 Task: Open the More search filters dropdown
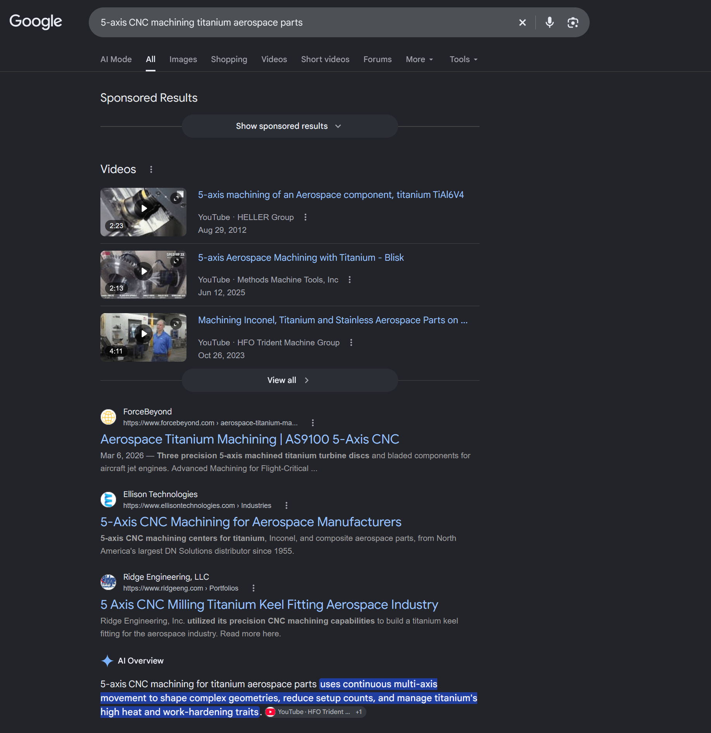click(x=419, y=59)
